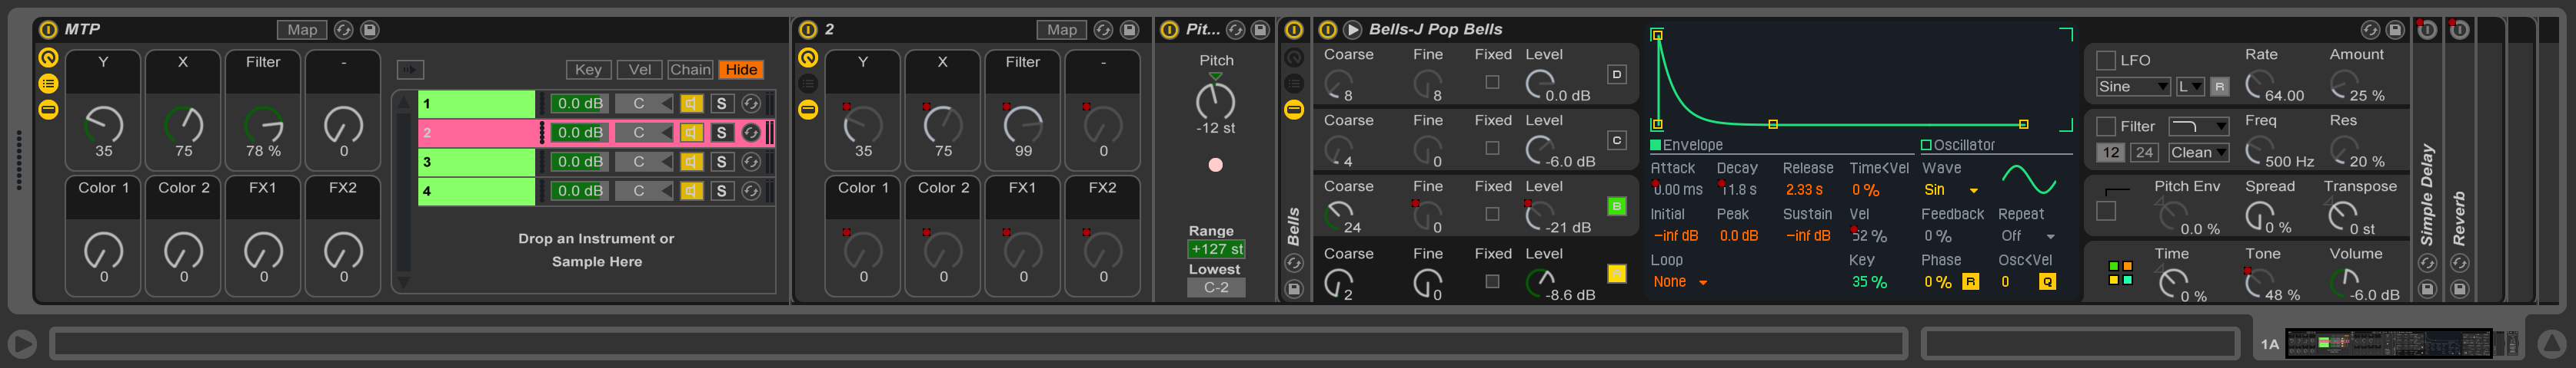Adjust the Pitch knob in Pitch device
The height and width of the screenshot is (368, 2576).
coord(1215,100)
